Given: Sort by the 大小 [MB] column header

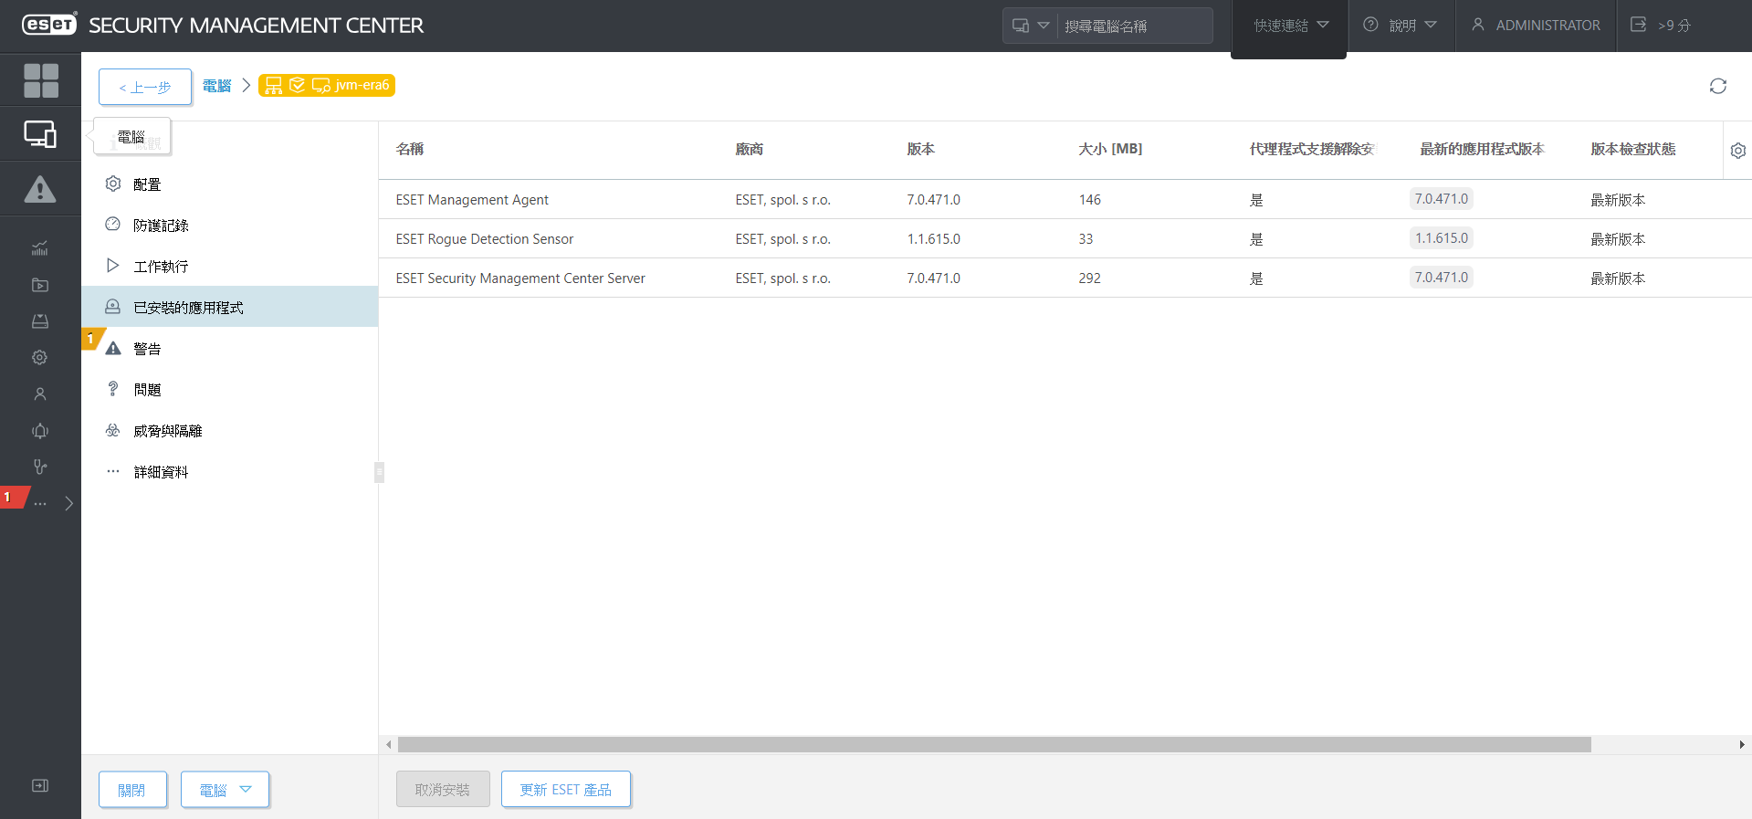Looking at the screenshot, I should tap(1110, 149).
